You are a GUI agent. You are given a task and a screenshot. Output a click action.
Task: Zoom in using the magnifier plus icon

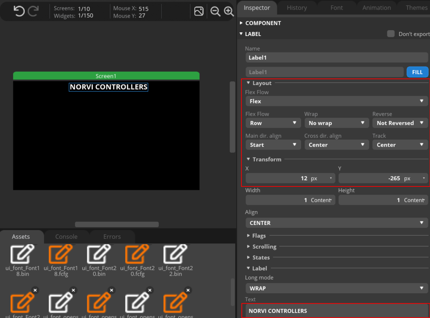(x=229, y=11)
